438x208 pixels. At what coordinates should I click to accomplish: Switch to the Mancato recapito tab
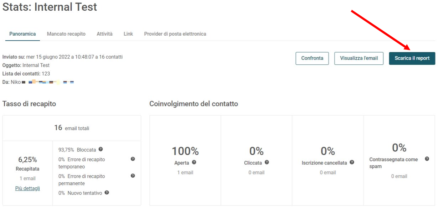[66, 34]
